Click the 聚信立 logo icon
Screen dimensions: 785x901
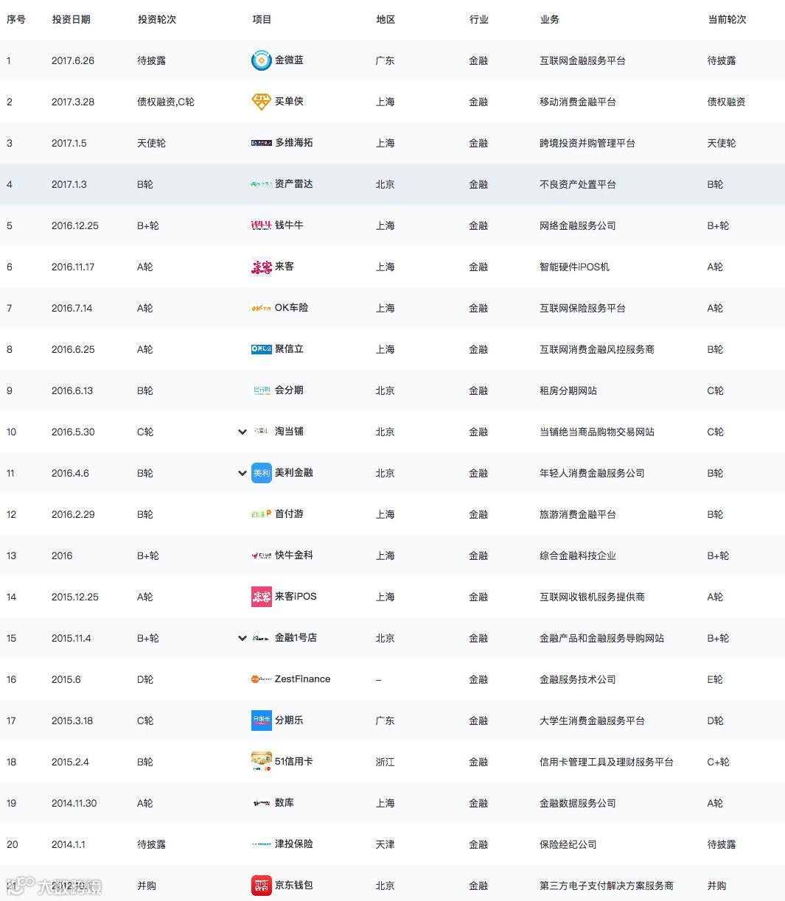(262, 349)
